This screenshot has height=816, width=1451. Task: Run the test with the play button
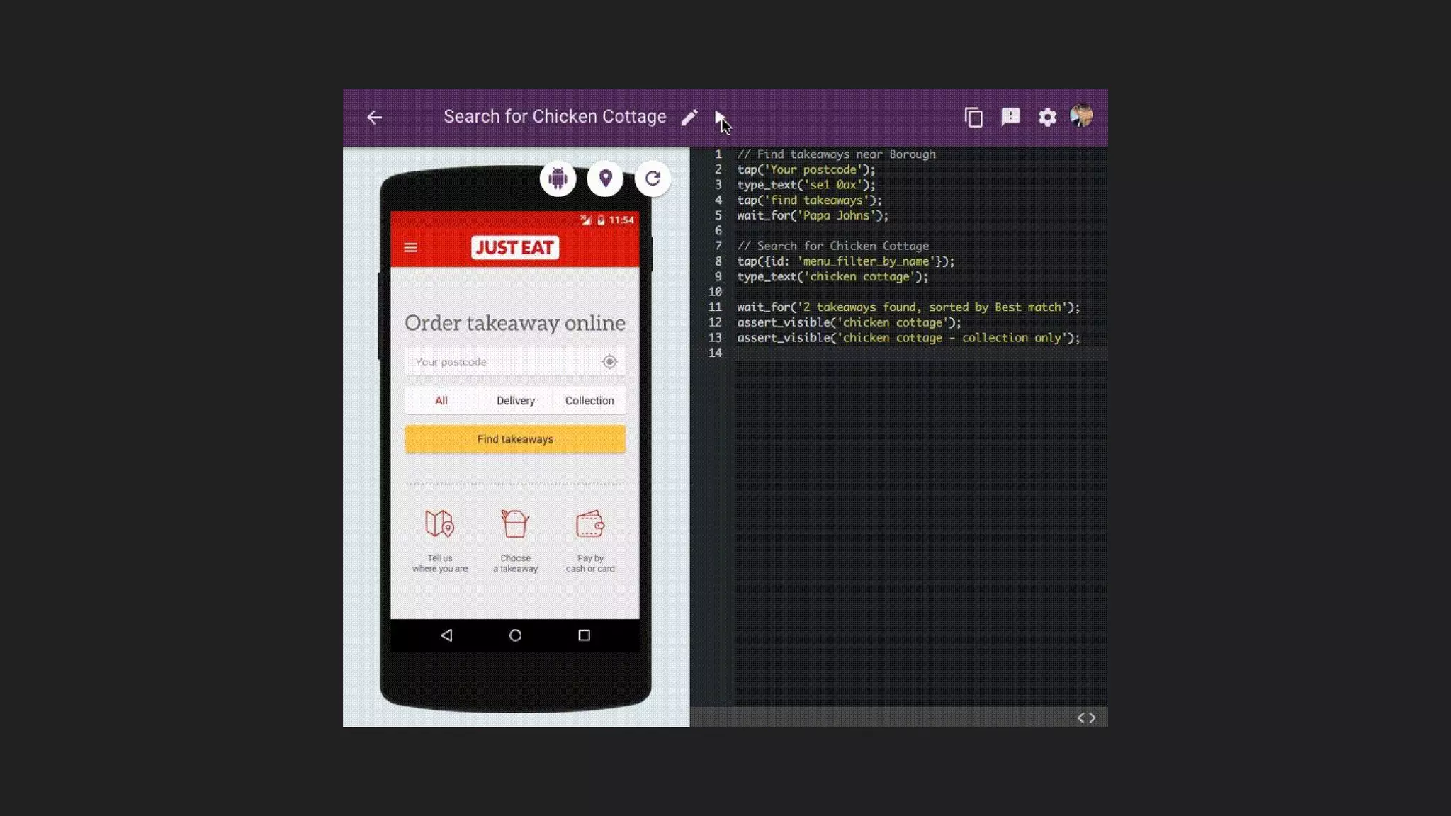pos(719,117)
